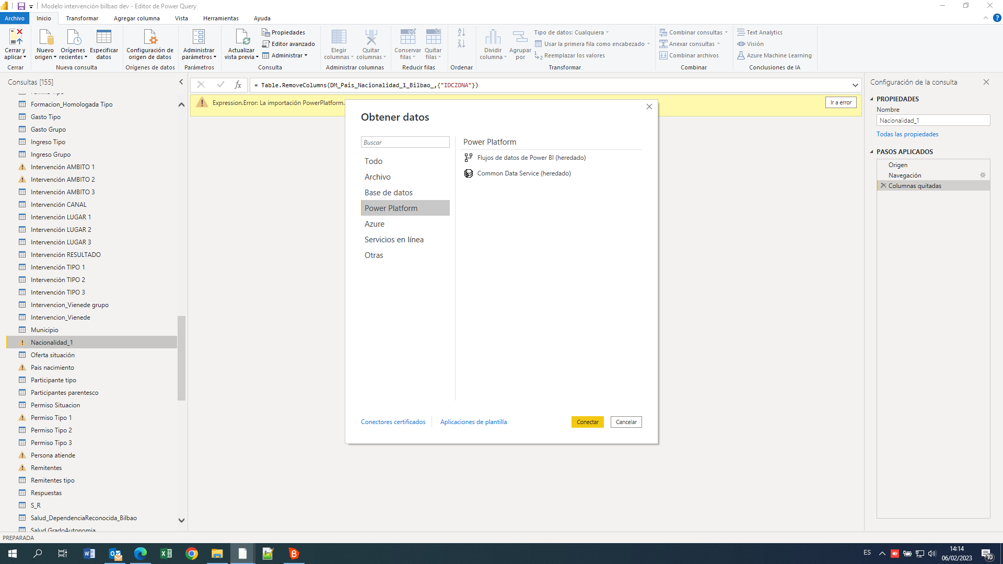Collapse the Consultas pane with chevron
1003x564 pixels.
[x=181, y=82]
